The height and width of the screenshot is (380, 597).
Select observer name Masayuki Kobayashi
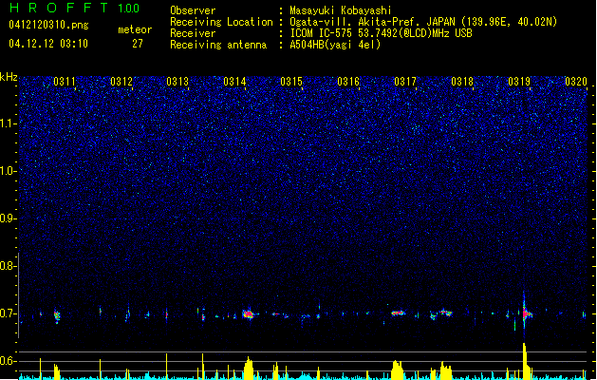[x=341, y=10]
